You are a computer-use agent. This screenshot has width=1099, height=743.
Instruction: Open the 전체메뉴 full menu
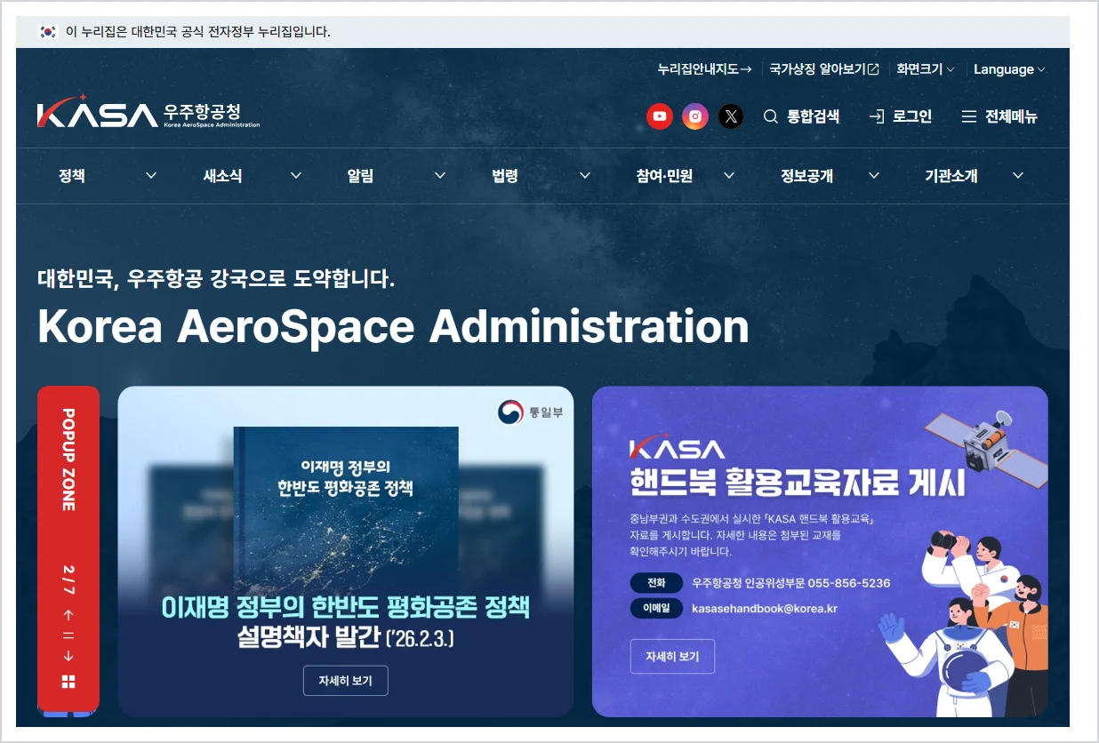pyautogui.click(x=999, y=116)
